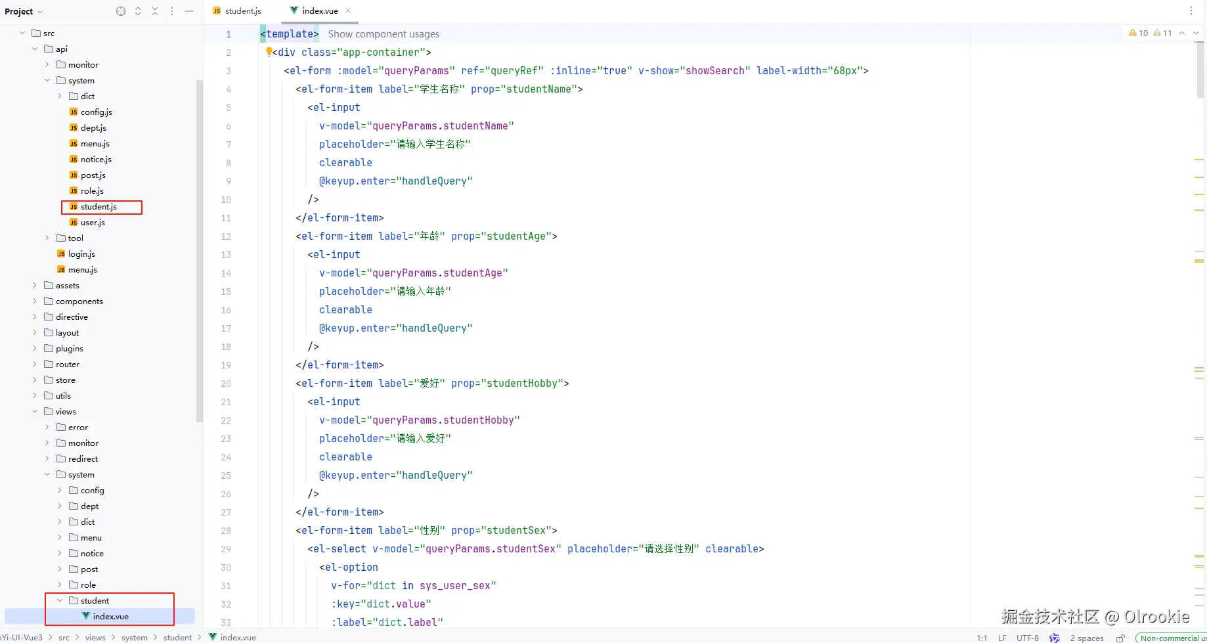Click the AI assistant icon in status bar
This screenshot has height=643, width=1207.
(1055, 638)
